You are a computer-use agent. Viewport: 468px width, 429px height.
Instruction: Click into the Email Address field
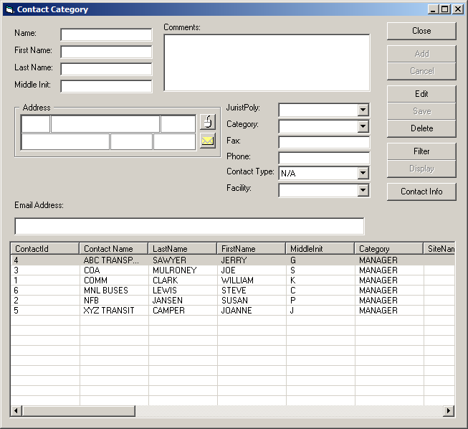tap(189, 227)
